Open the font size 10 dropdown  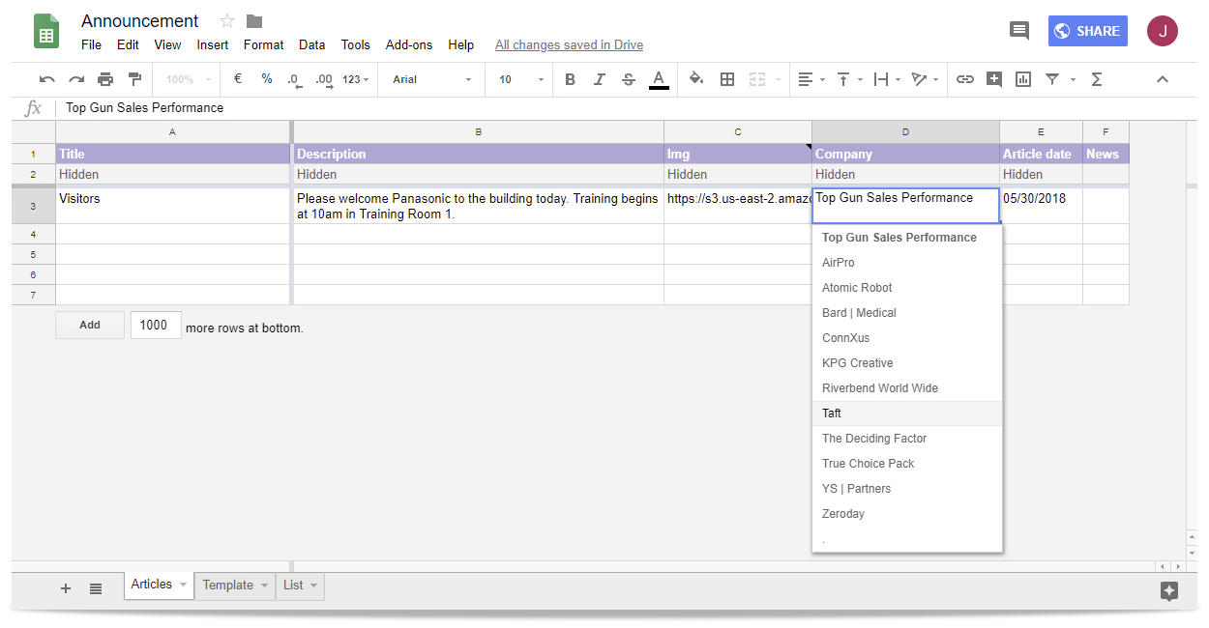[x=521, y=79]
